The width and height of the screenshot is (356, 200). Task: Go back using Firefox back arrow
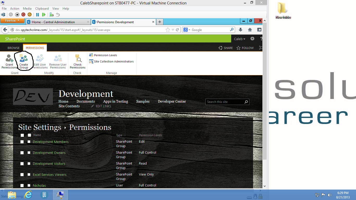point(5,30)
